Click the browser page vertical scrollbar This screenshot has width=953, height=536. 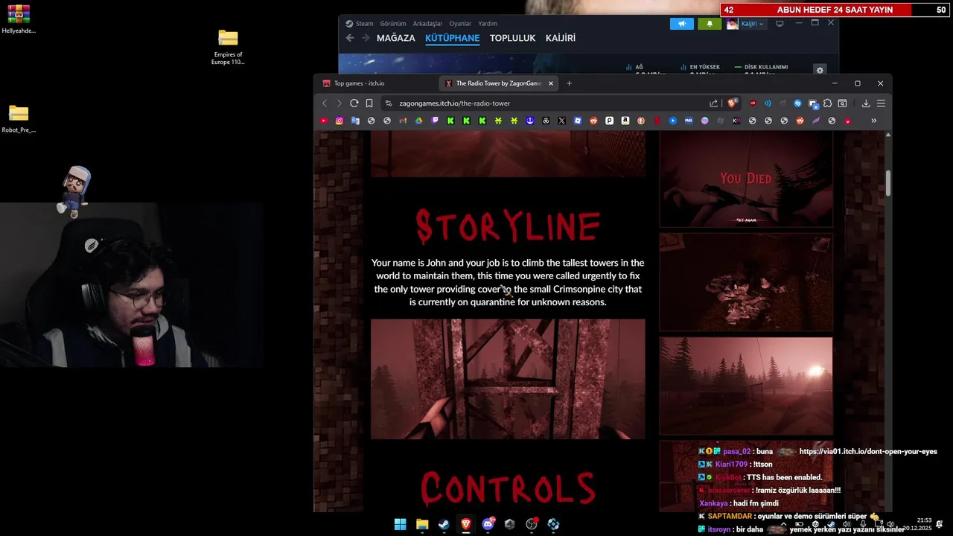point(887,182)
